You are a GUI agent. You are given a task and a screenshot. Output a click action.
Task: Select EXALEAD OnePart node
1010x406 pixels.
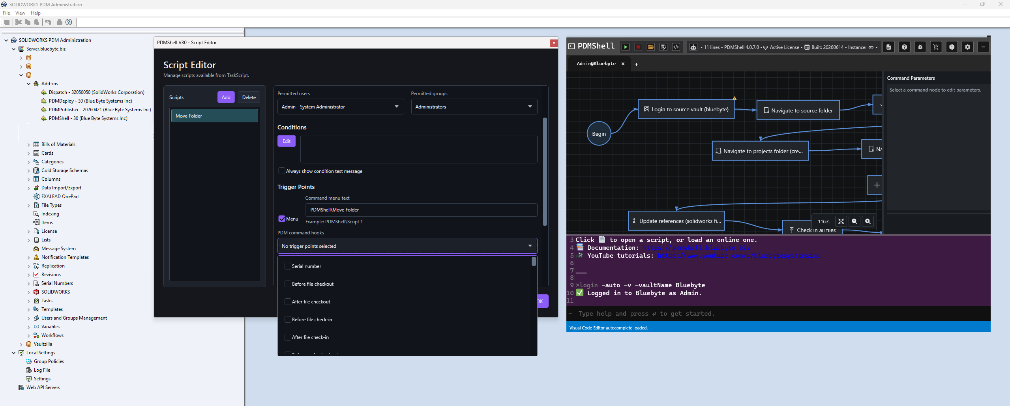(60, 196)
